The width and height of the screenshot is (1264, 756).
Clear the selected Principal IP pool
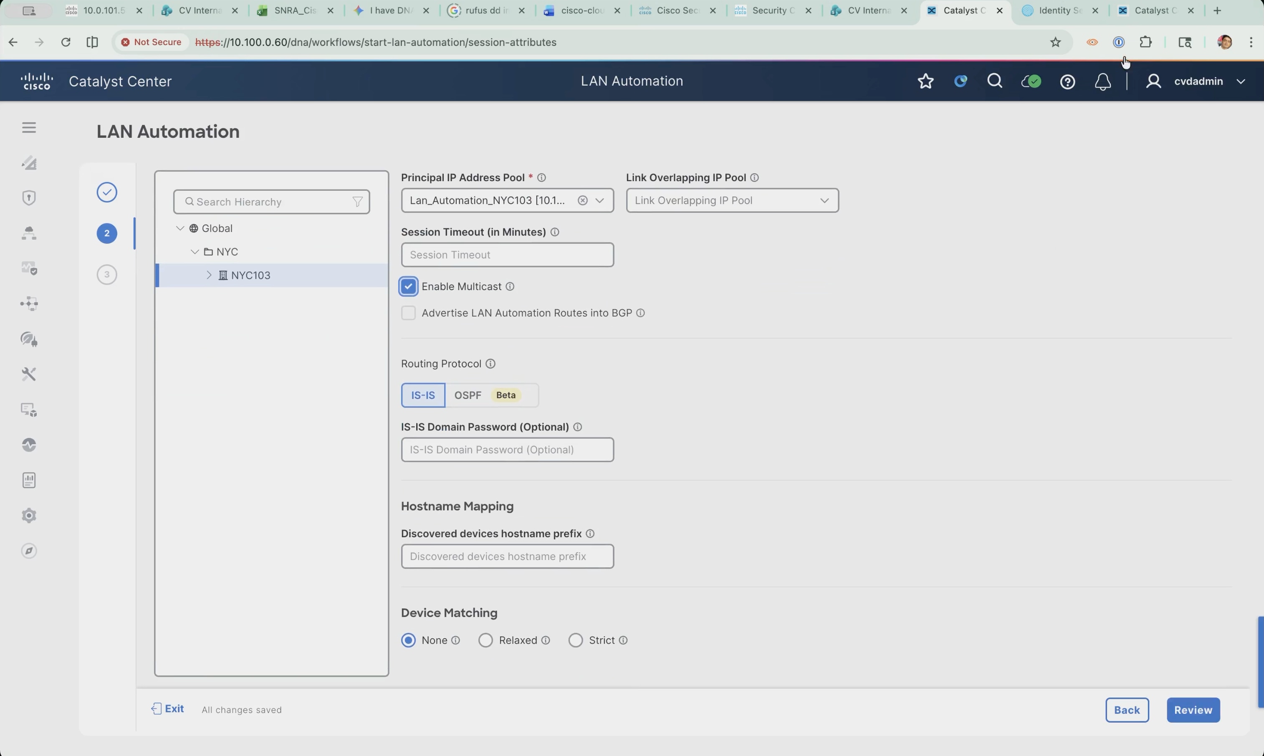(x=583, y=200)
